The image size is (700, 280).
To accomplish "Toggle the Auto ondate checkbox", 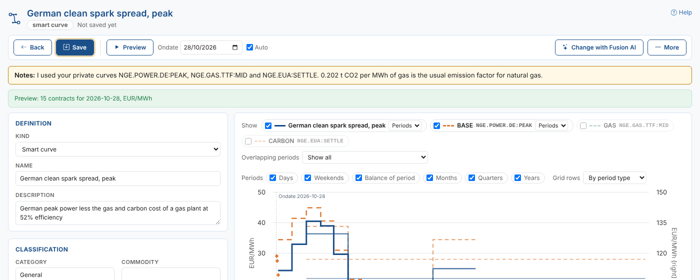I will click(x=249, y=47).
